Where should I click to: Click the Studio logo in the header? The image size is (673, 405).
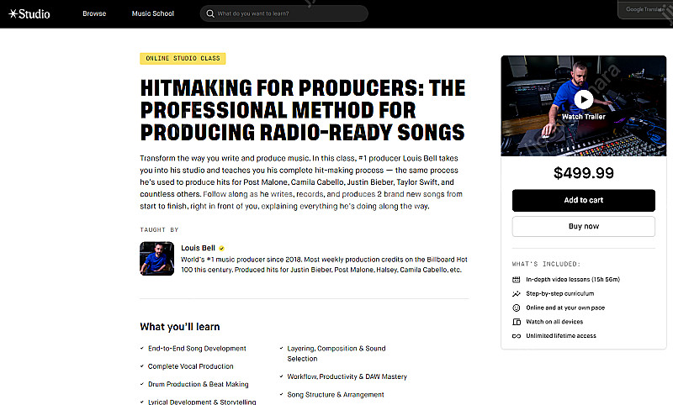29,13
